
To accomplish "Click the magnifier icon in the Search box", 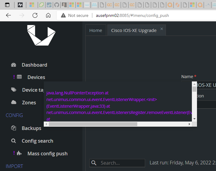I will coord(94,163).
